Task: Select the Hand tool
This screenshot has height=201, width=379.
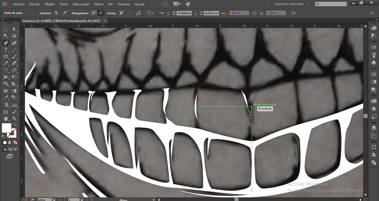Action: pos(6,118)
